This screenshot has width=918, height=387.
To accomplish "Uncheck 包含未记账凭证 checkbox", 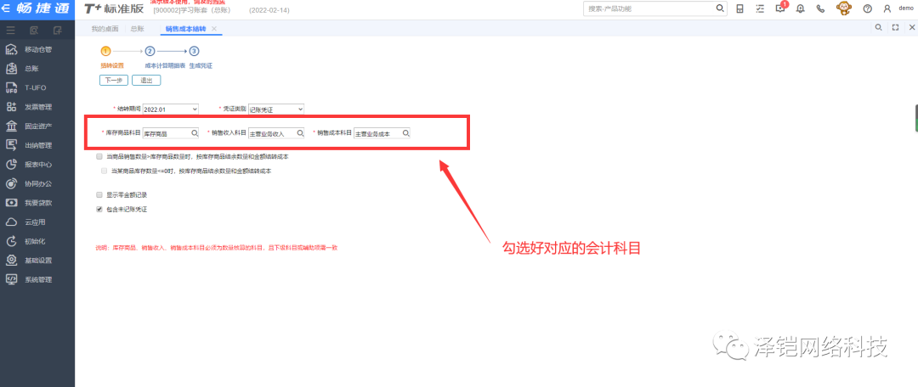I will pyautogui.click(x=99, y=208).
